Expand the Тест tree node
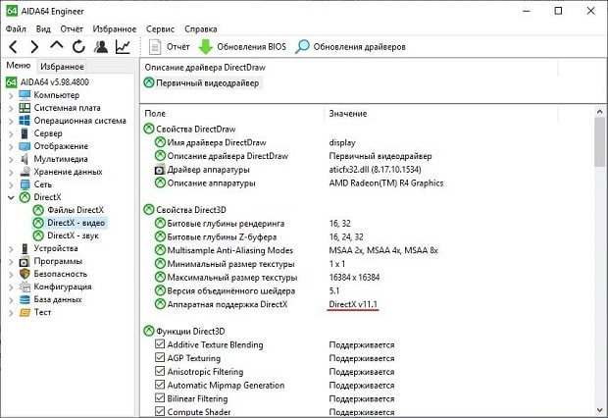 pos(11,313)
